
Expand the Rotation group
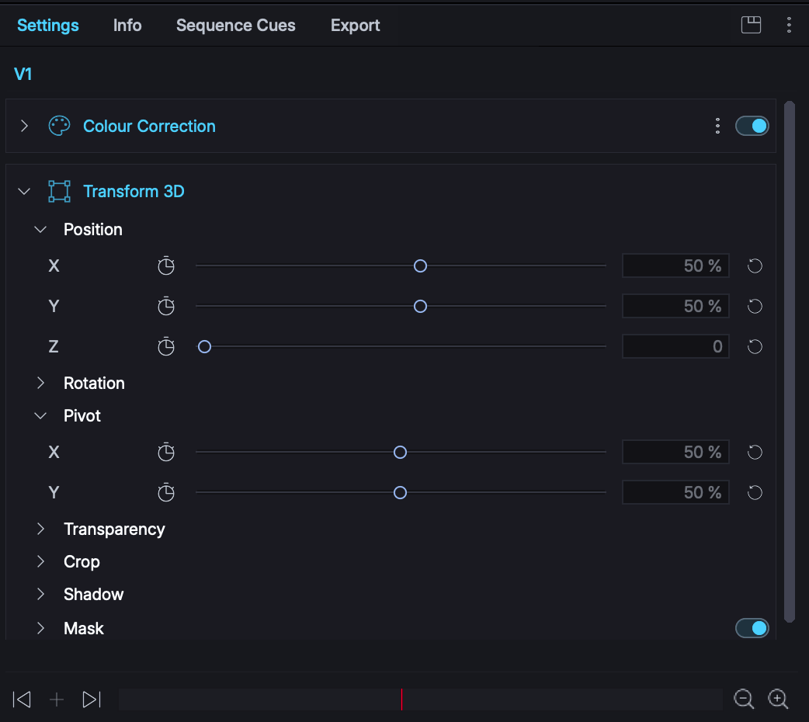[40, 383]
